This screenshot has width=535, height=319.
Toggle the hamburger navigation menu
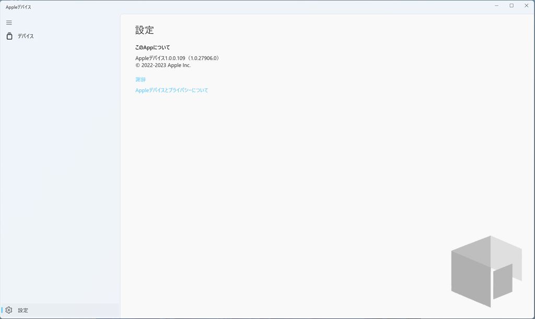[9, 23]
